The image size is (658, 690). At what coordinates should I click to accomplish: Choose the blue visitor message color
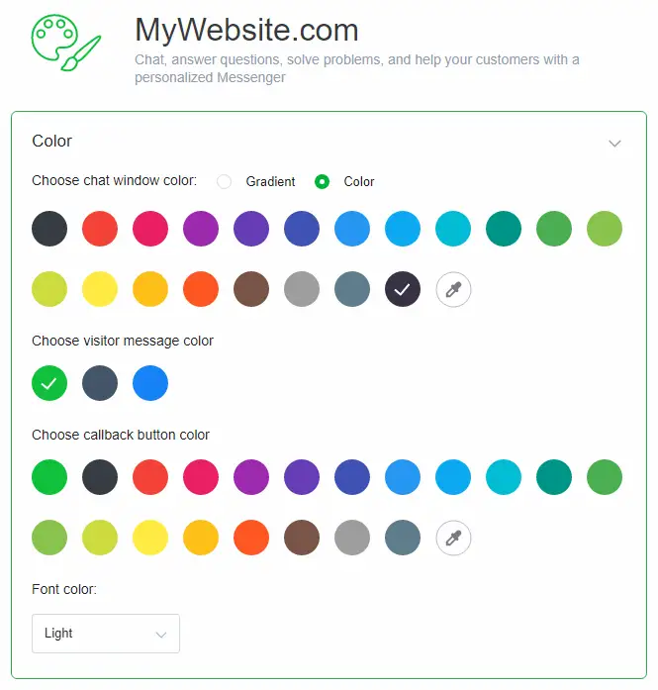(150, 383)
